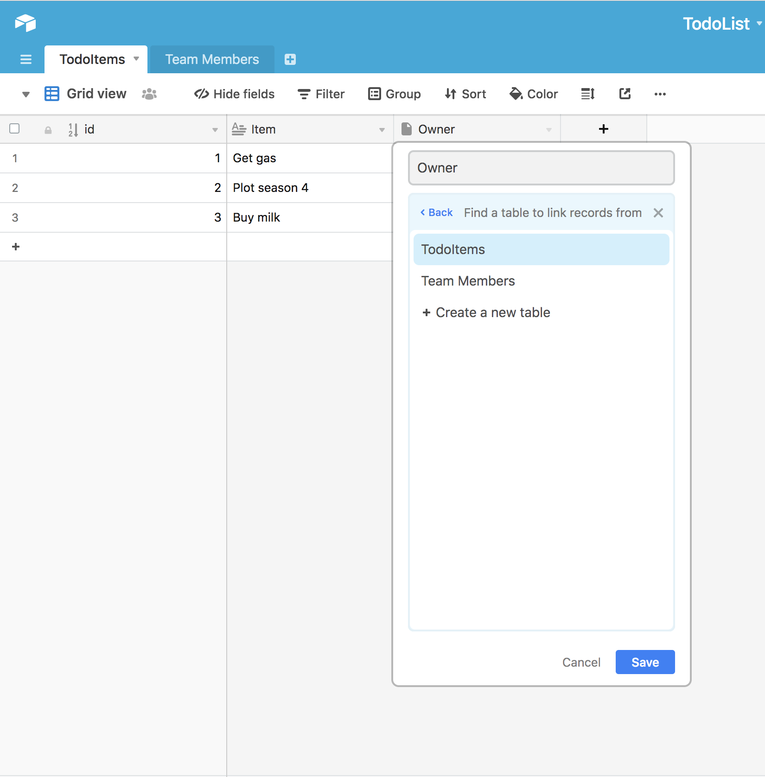This screenshot has width=765, height=777.
Task: Switch to the Team Members tab
Action: [x=212, y=59]
